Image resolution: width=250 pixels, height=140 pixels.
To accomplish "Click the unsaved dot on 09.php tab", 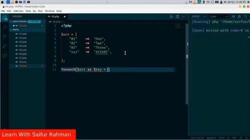I will click(x=64, y=16).
